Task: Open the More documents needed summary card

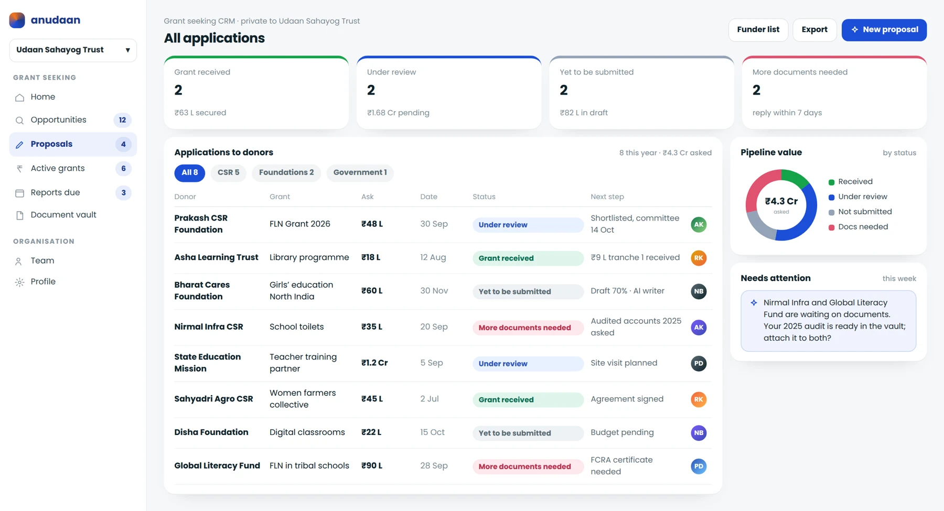Action: pyautogui.click(x=834, y=92)
